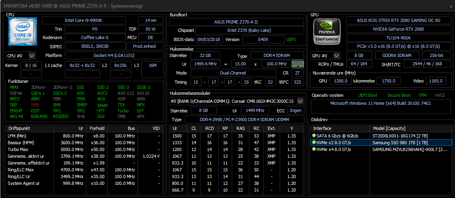Viewport: 455px width, 198px height.
Task: Click the NVMe x4 drive status icon
Action: point(314,149)
